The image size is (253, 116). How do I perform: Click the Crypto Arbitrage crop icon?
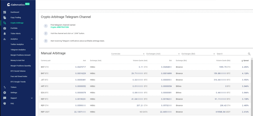click(5, 23)
